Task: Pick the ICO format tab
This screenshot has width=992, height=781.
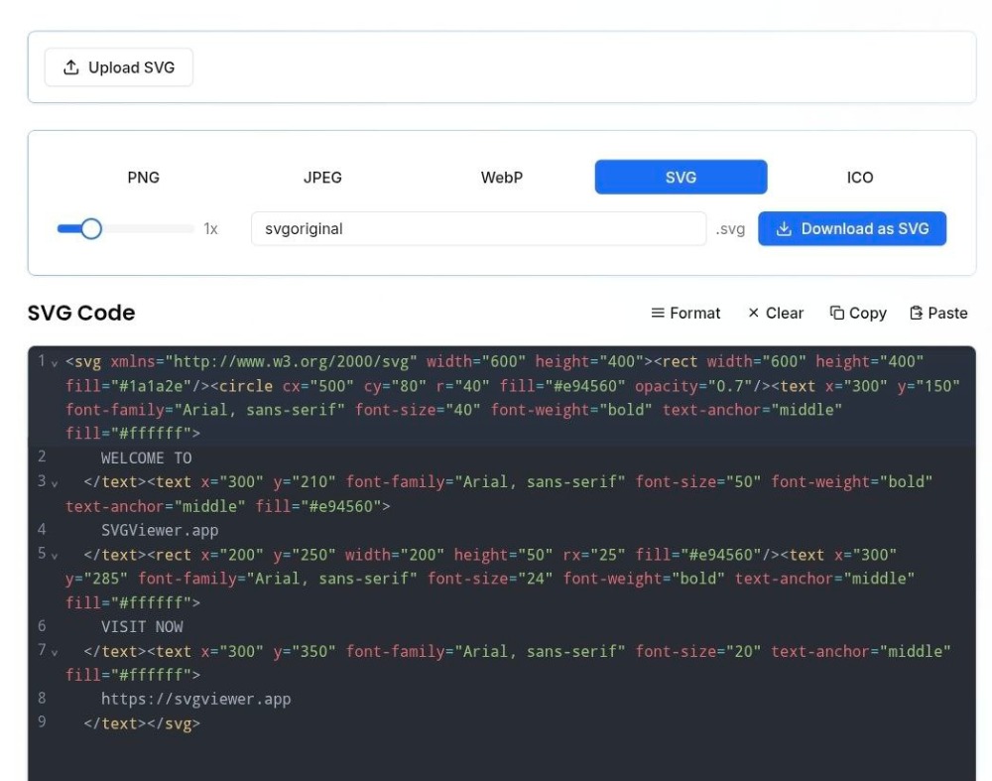Action: pyautogui.click(x=860, y=178)
